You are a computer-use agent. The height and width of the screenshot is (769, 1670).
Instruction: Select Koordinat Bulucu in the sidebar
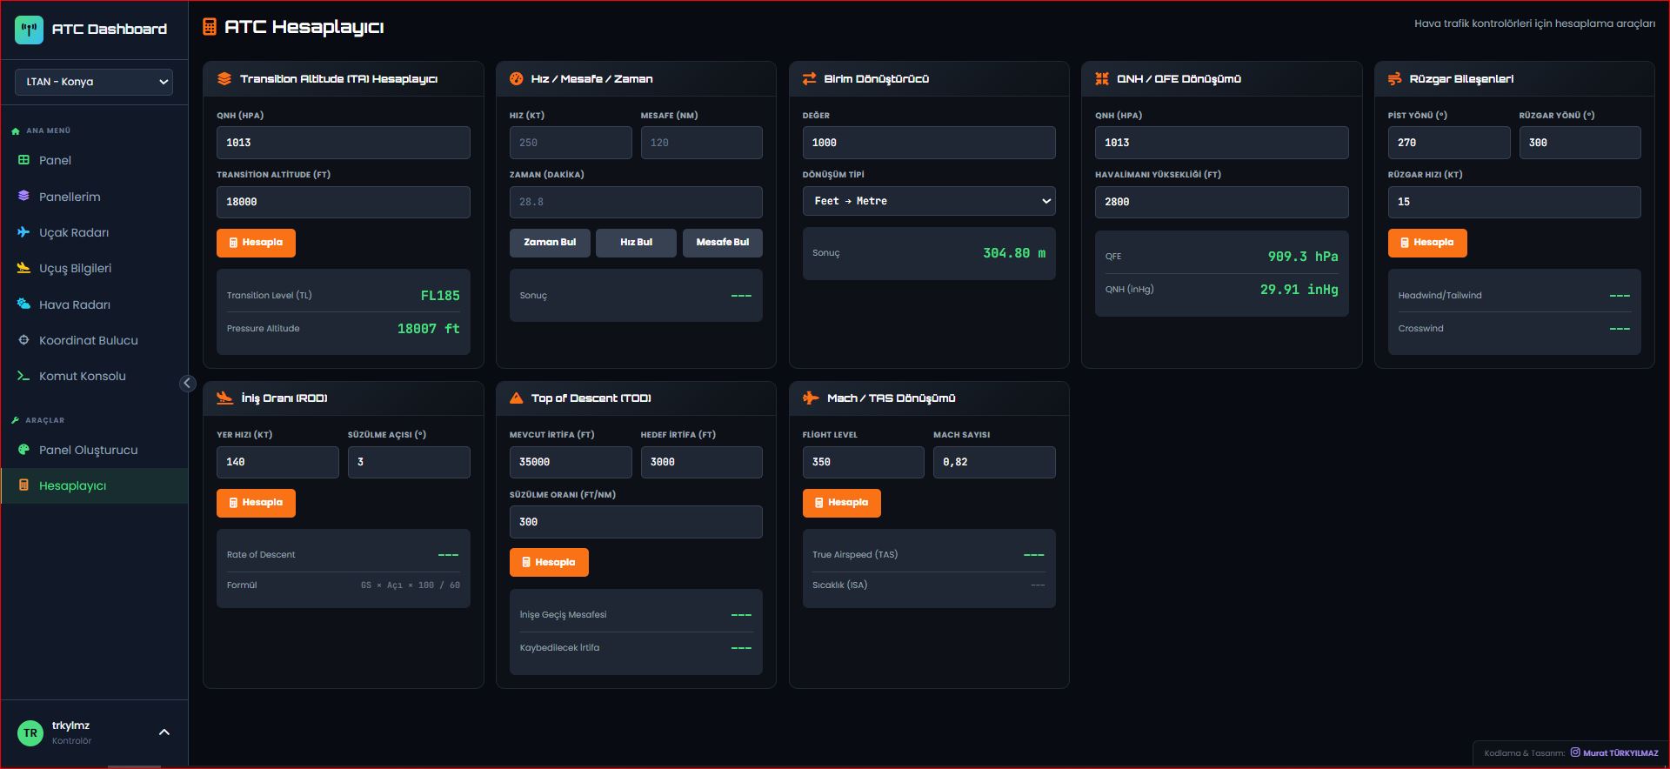coord(94,340)
